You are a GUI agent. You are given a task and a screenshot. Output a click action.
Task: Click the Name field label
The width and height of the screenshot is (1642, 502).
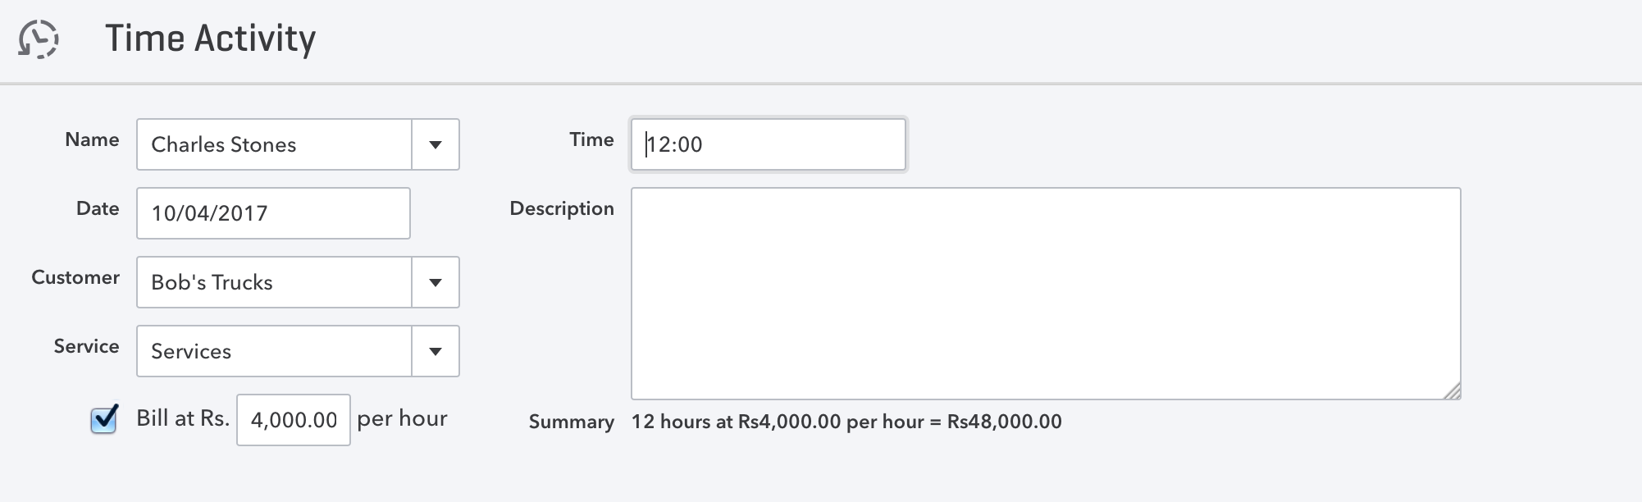[92, 139]
